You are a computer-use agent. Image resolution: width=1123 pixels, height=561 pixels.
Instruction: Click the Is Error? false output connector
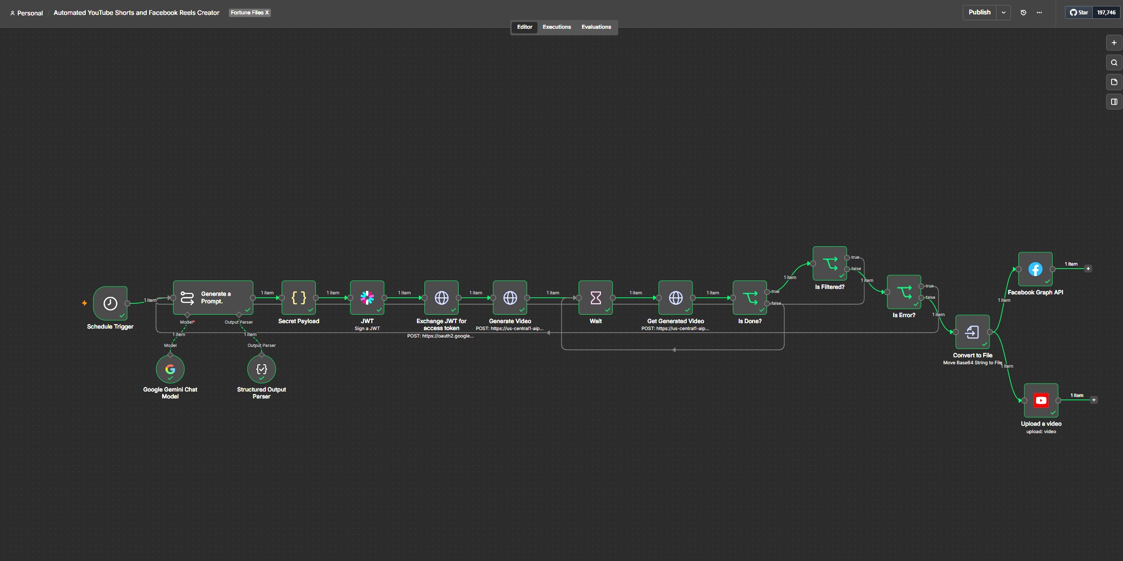(921, 298)
